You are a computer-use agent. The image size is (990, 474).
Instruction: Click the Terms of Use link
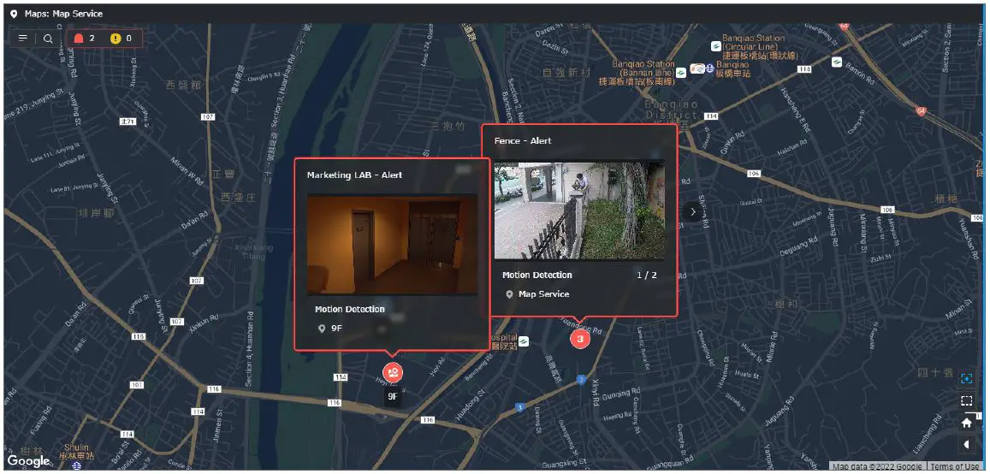pos(954,467)
